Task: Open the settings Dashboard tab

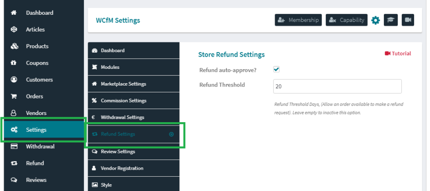Action: 134,50
